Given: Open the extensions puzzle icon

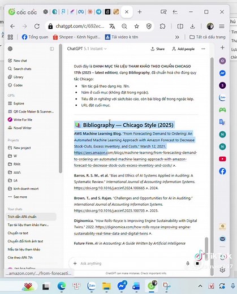Looking at the screenshot, I should coord(162,26).
